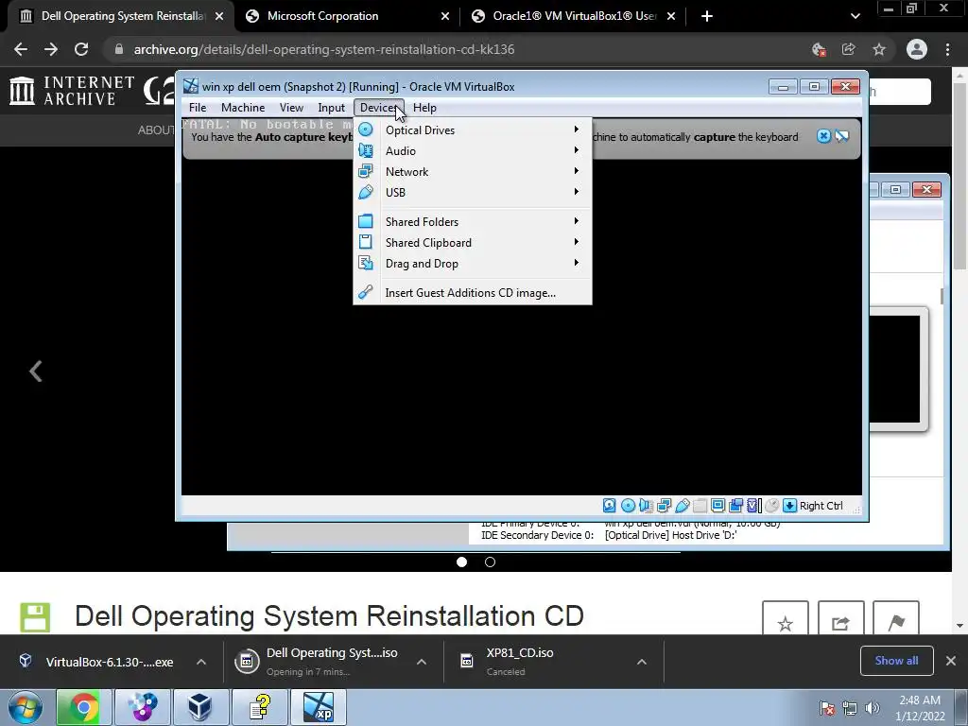Open the Shared Clipboard submenu
Screen dimensions: 968x726
[x=473, y=243]
